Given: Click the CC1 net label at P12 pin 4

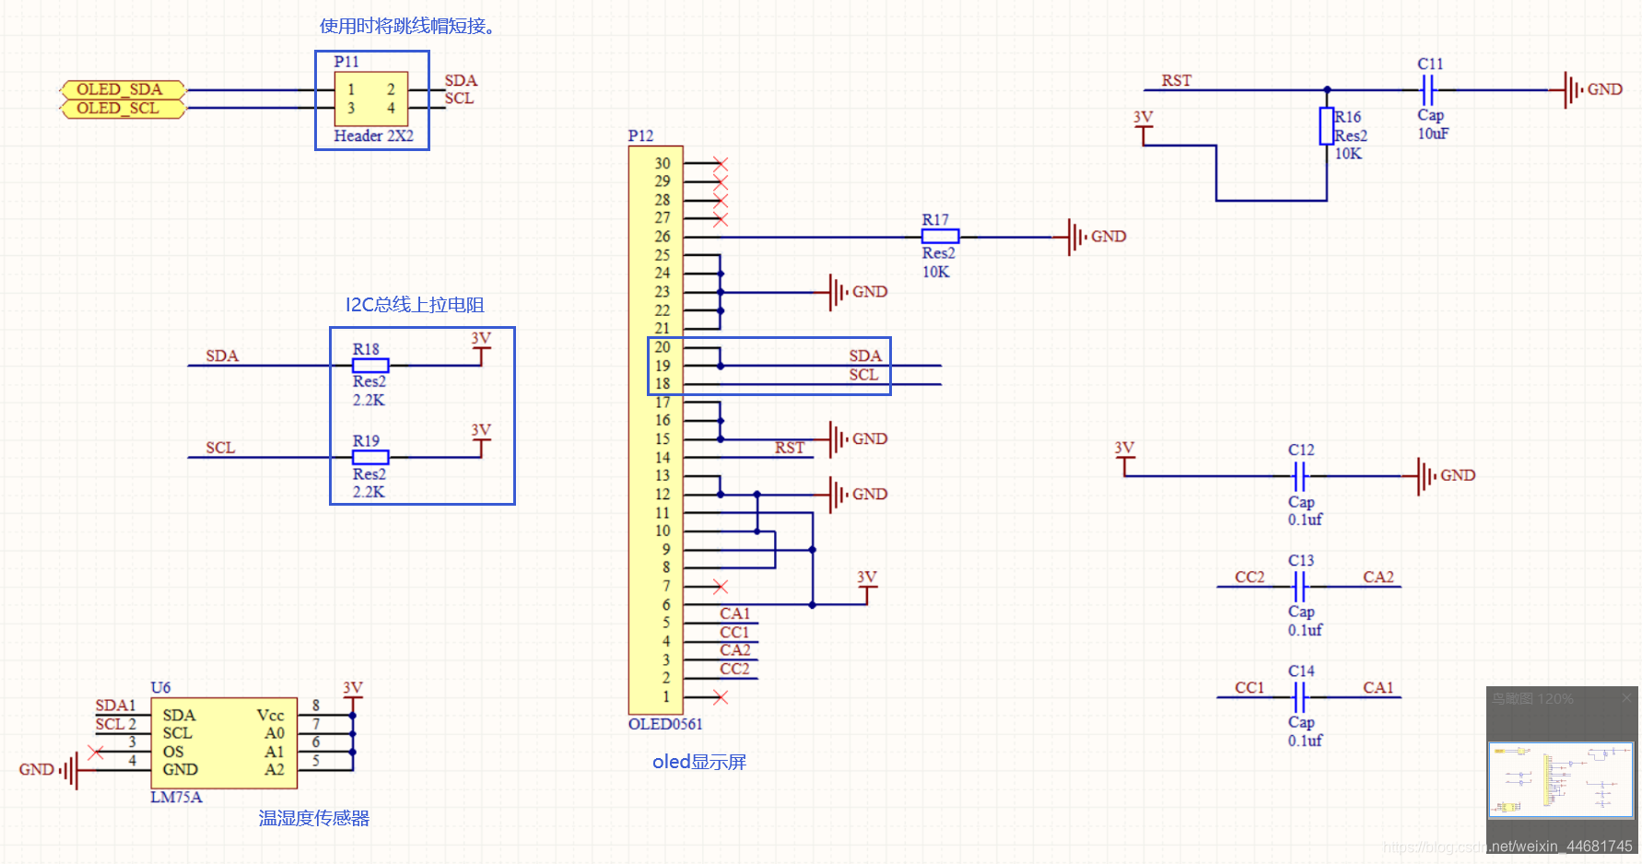Looking at the screenshot, I should click(734, 633).
